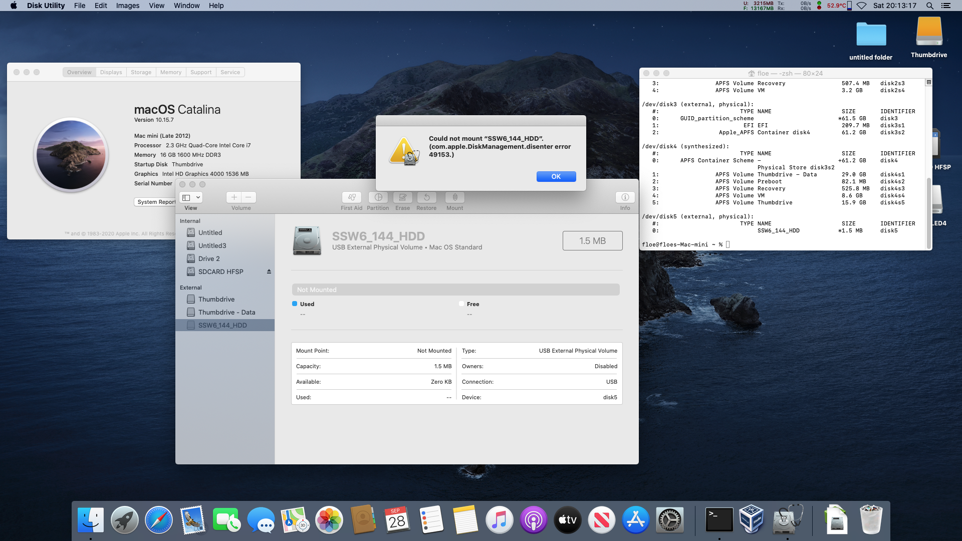Open Photos from the Dock
962x541 pixels.
point(329,520)
